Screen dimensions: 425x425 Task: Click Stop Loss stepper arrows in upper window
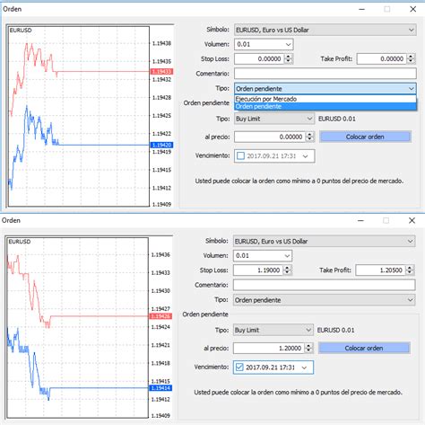[x=288, y=59]
